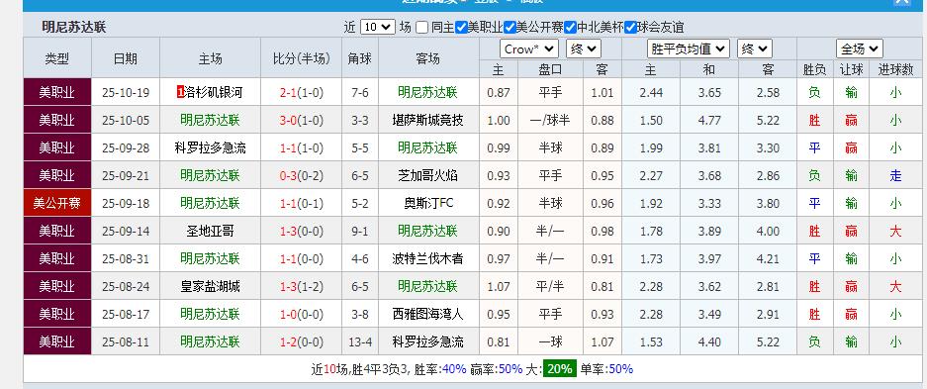927x389 pixels.
Task: Open 皇家盐湖城 team link
Action: (x=210, y=287)
